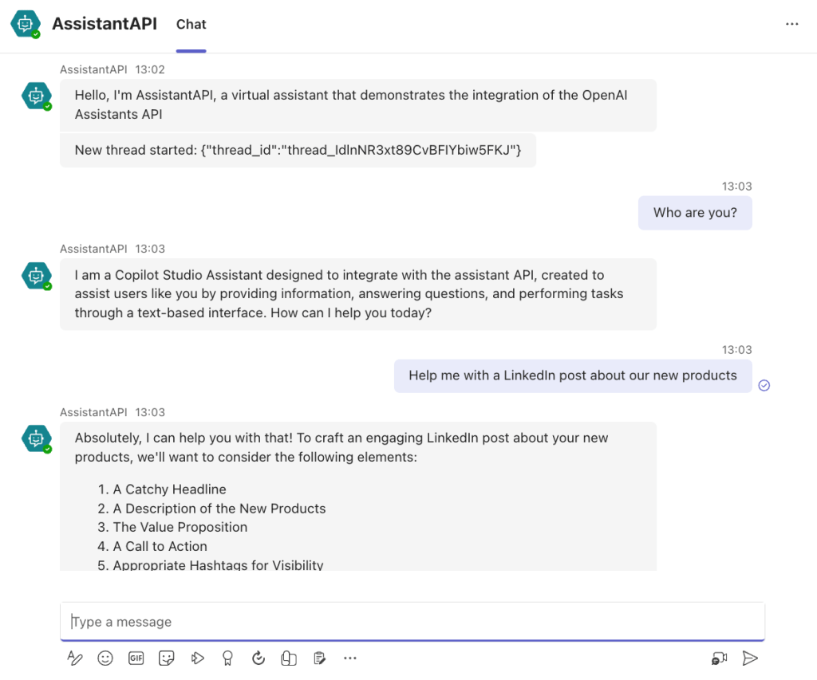Open the More options menu at top right
817x680 pixels.
(x=791, y=24)
